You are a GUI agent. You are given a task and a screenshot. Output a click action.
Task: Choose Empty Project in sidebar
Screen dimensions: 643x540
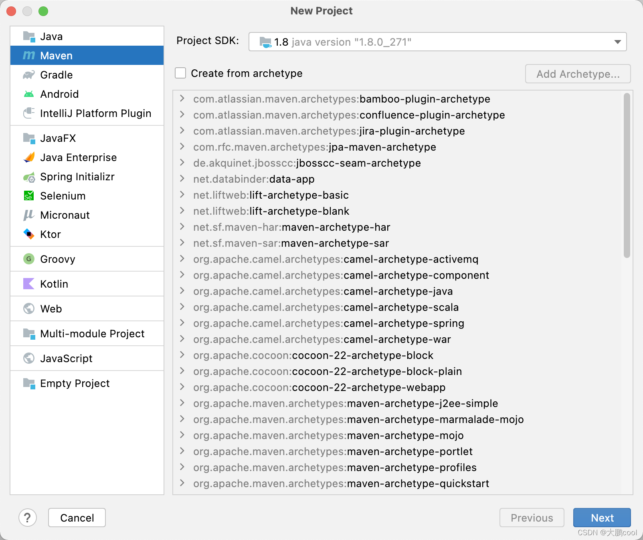click(87, 383)
